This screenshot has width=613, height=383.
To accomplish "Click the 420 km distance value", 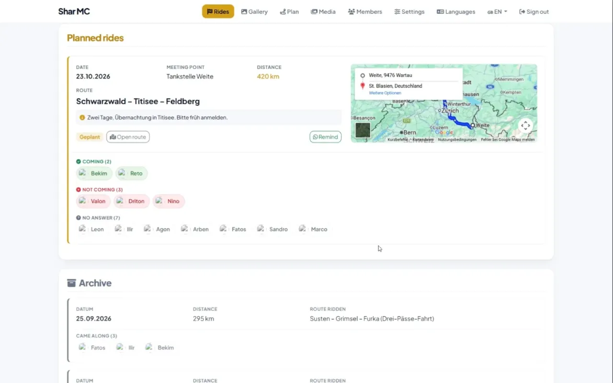I will (268, 77).
